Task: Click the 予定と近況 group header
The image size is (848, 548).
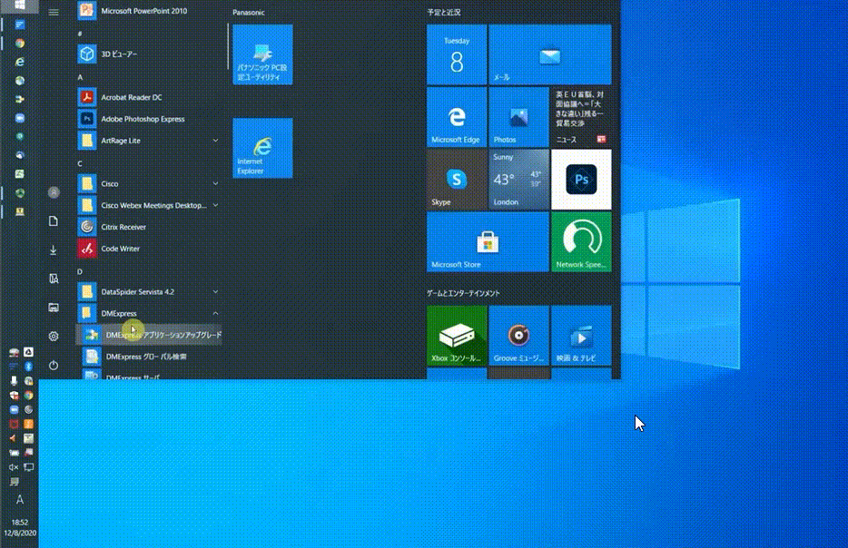Action: pos(444,13)
